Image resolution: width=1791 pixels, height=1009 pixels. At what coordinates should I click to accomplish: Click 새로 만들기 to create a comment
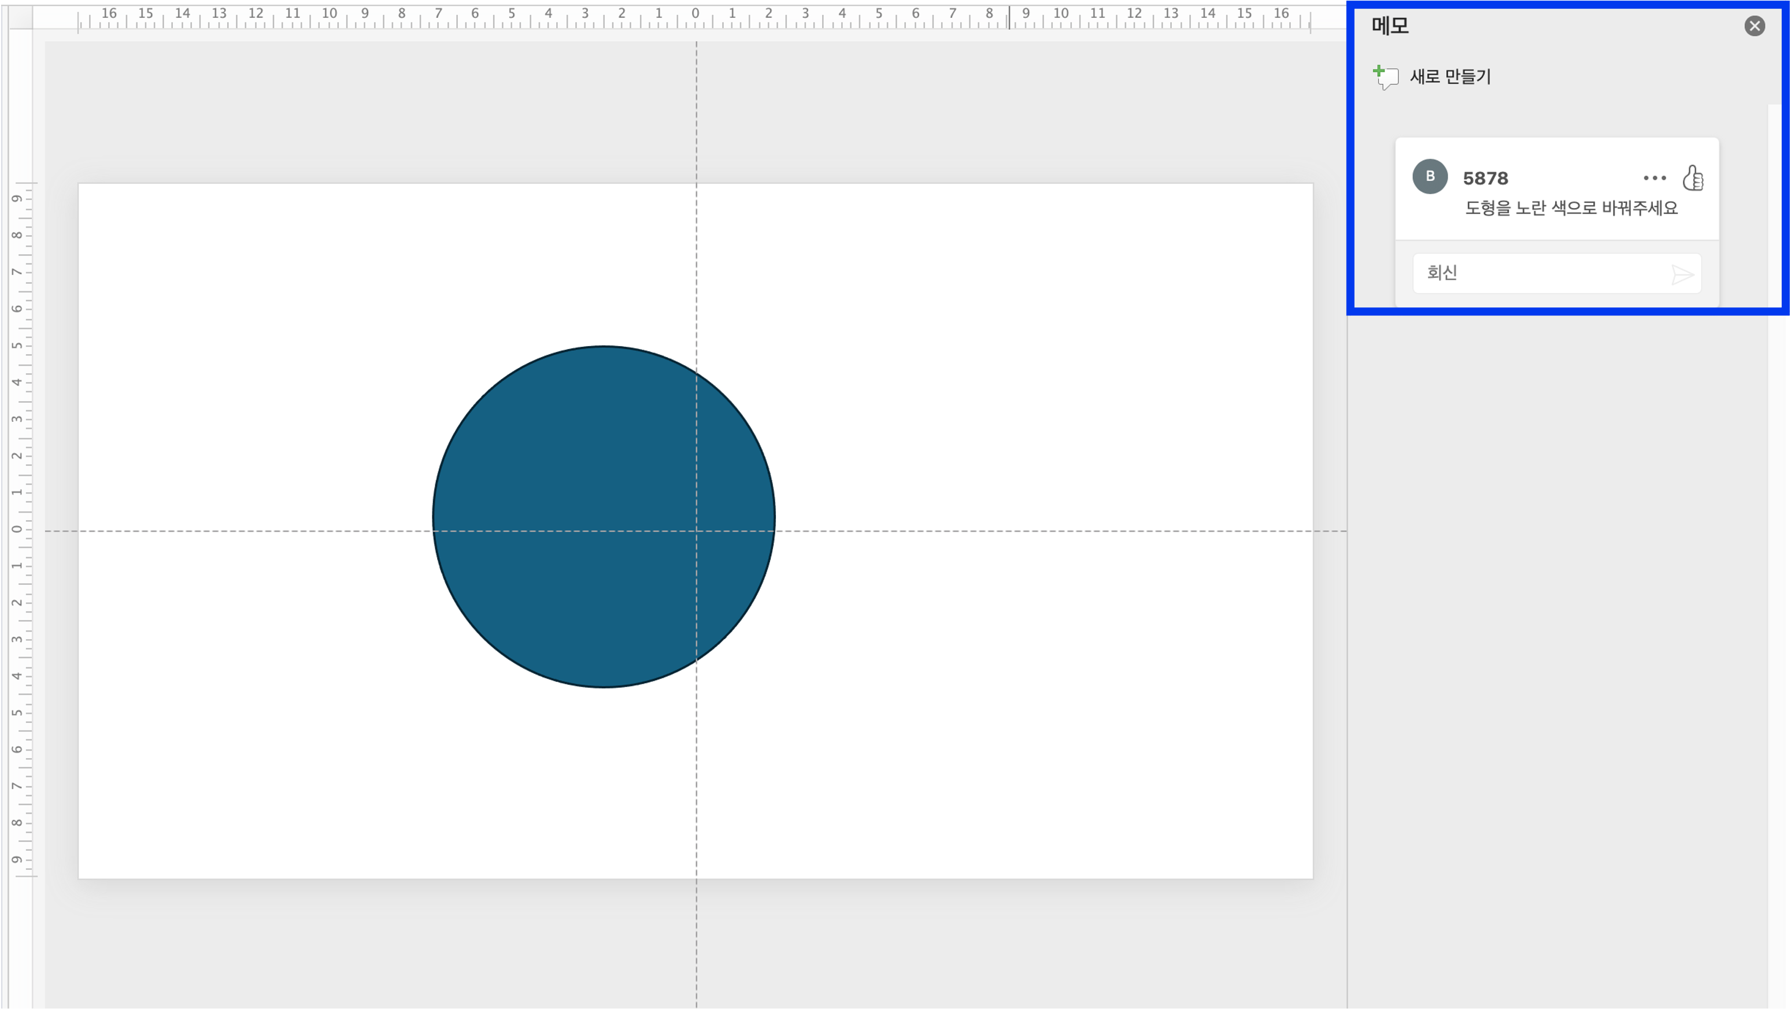[1450, 76]
